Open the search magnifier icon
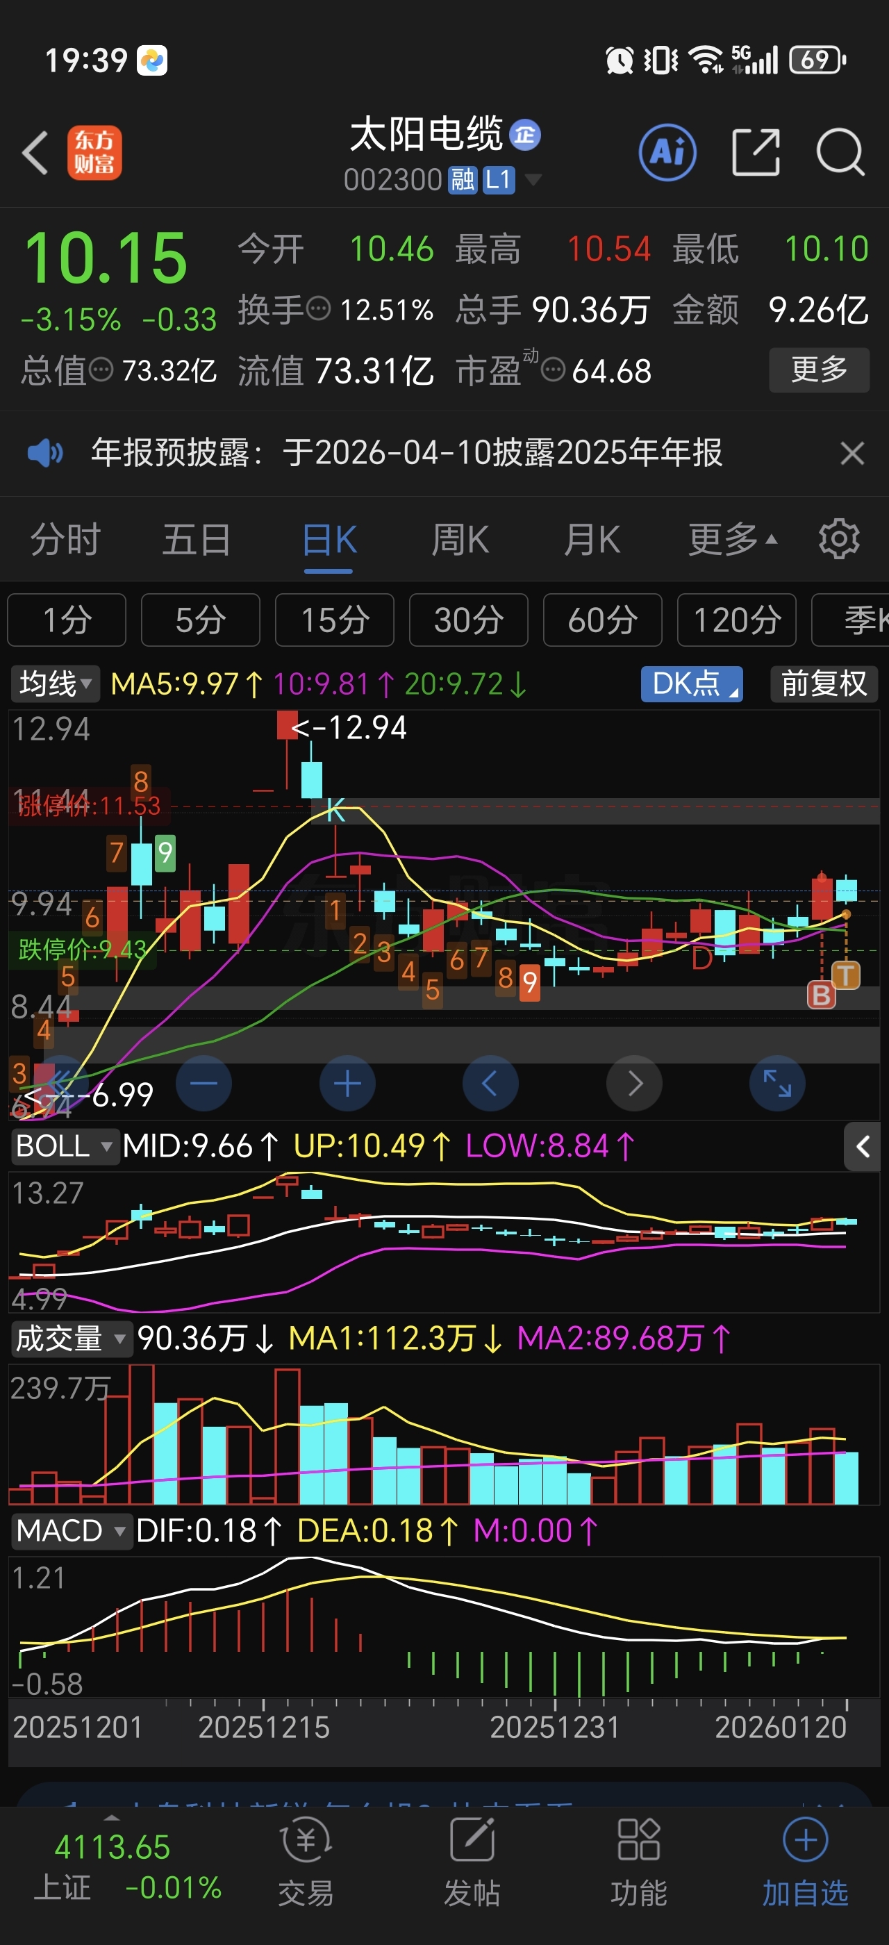889x1945 pixels. coord(840,153)
